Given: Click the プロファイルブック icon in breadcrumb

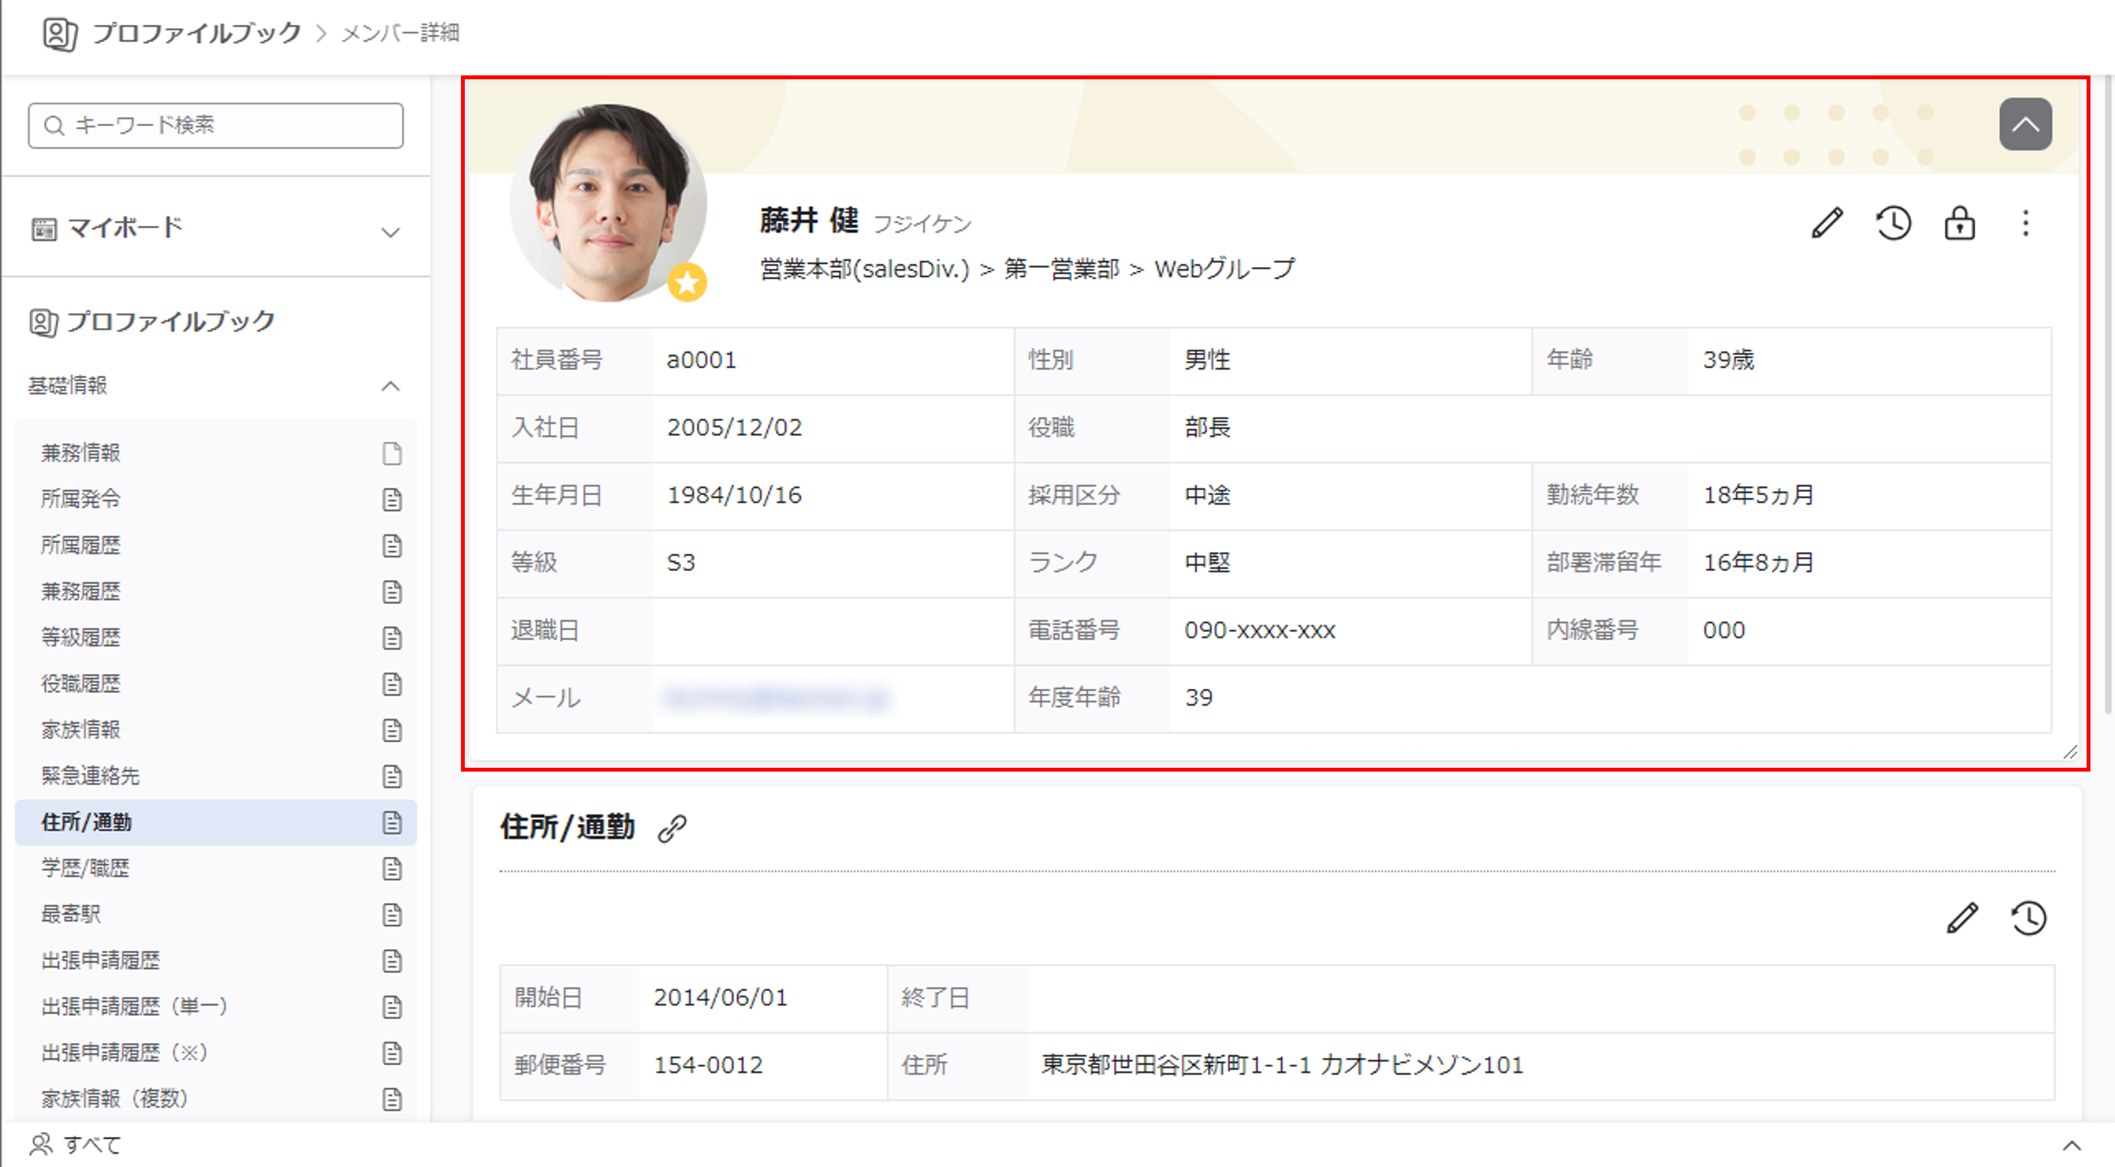Looking at the screenshot, I should click(x=60, y=34).
